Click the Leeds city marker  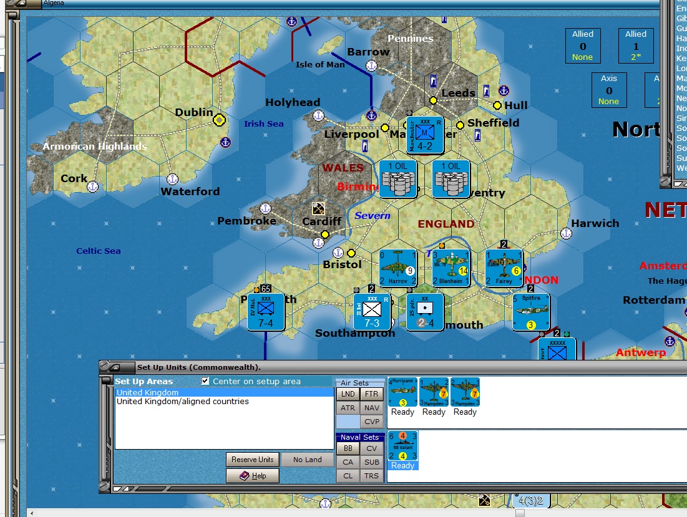(433, 100)
